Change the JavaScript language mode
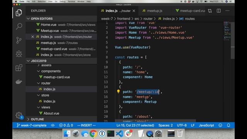The width and height of the screenshot is (247, 139). [206, 125]
